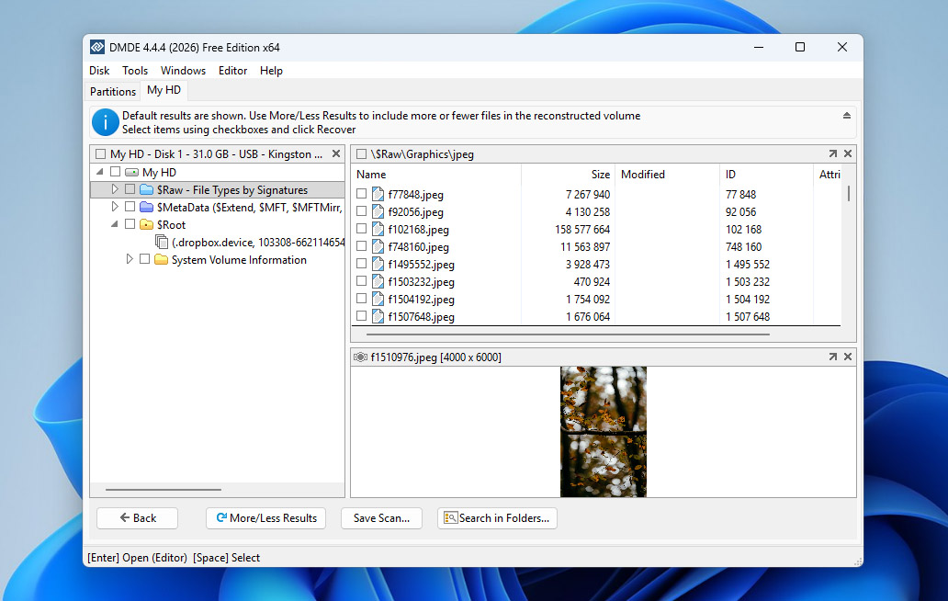Close the My HD tree panel
This screenshot has height=601, width=948.
(336, 154)
